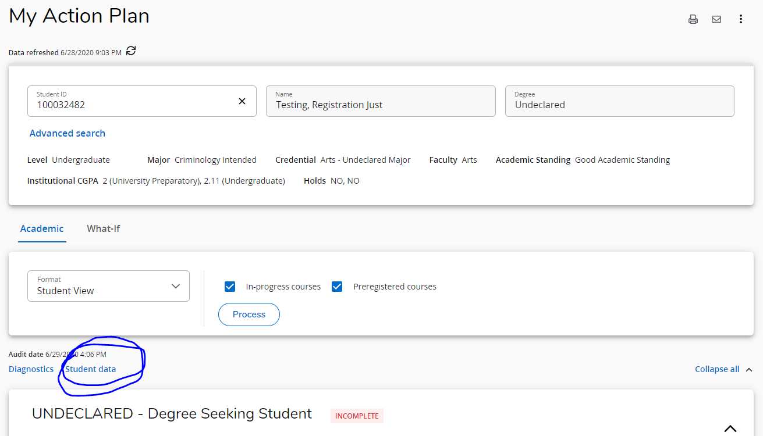Image resolution: width=763 pixels, height=436 pixels.
Task: Switch to the What-If tab
Action: (x=104, y=228)
